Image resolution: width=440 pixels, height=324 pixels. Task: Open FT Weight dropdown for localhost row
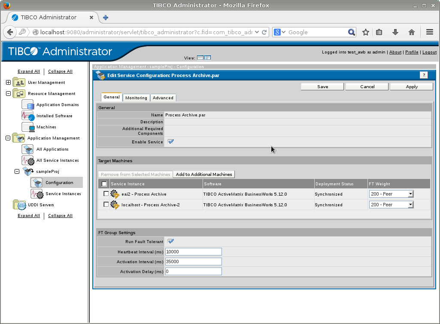391,205
